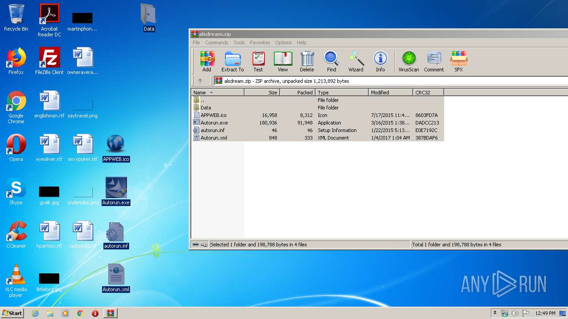
Task: Open the WinRAR taskbar button
Action: [x=110, y=313]
